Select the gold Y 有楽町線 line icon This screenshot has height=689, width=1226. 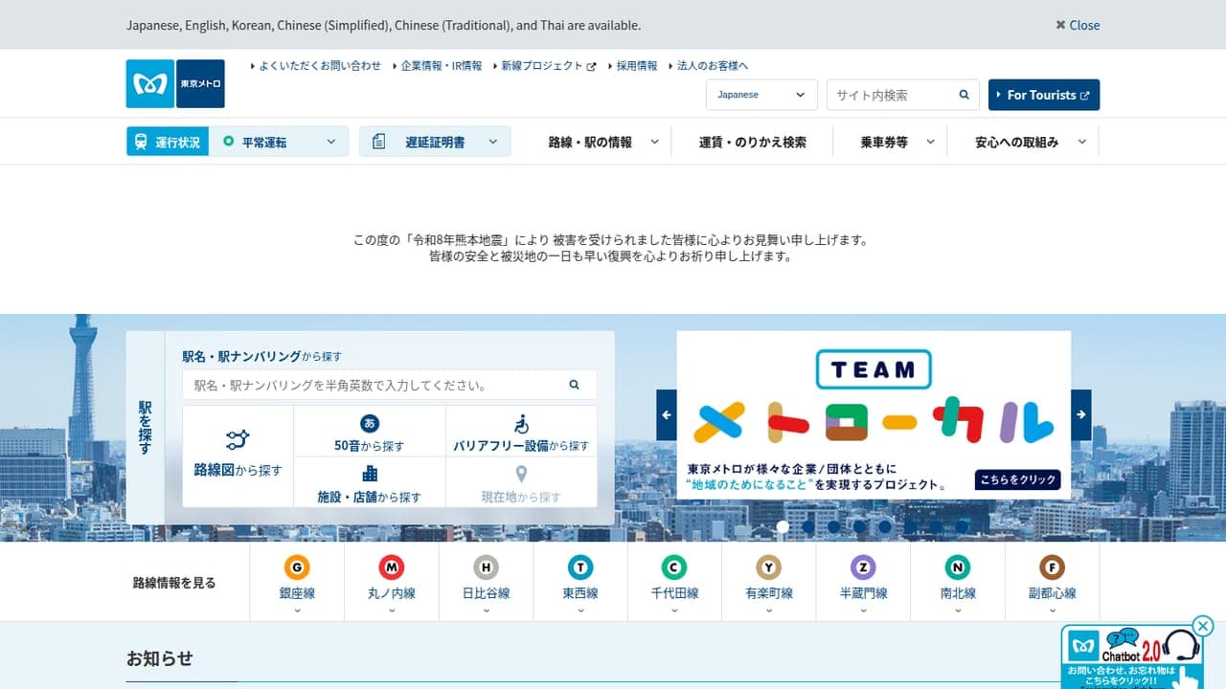[x=768, y=567]
